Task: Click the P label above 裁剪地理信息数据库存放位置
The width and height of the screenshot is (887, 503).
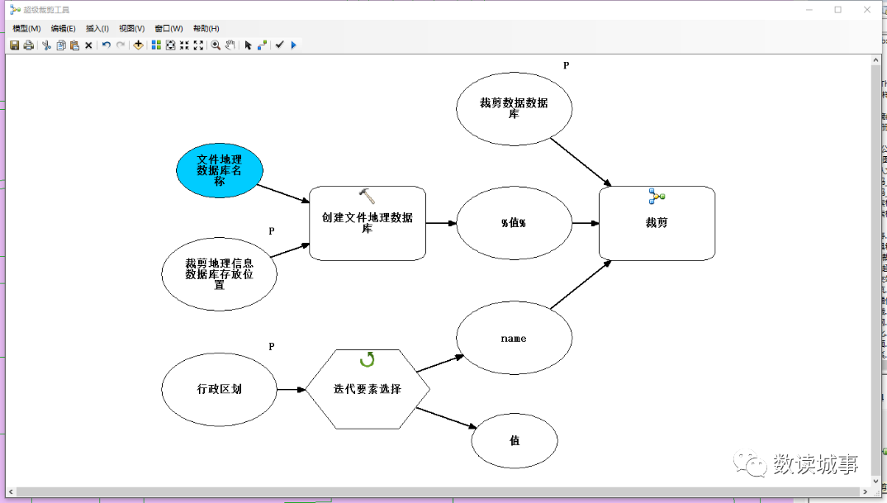Action: 272,231
